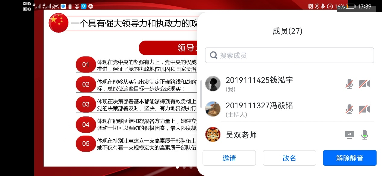The width and height of the screenshot is (382, 176).
Task: Tap the 成员(27) panel title
Action: point(287,31)
